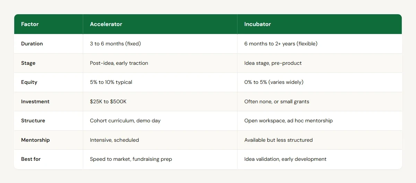
Task: Click the cell 'Idea validation, early development'
Action: [x=320, y=159]
